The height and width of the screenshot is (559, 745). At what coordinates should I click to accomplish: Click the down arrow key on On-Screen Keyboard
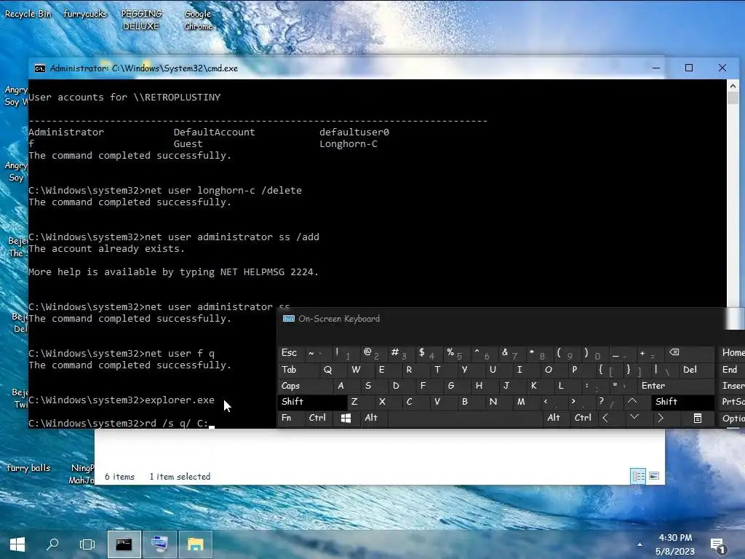634,418
